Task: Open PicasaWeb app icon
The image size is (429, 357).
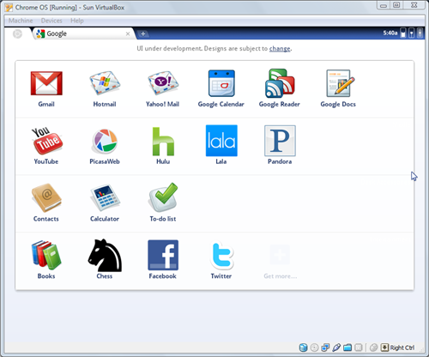Action: 105,141
